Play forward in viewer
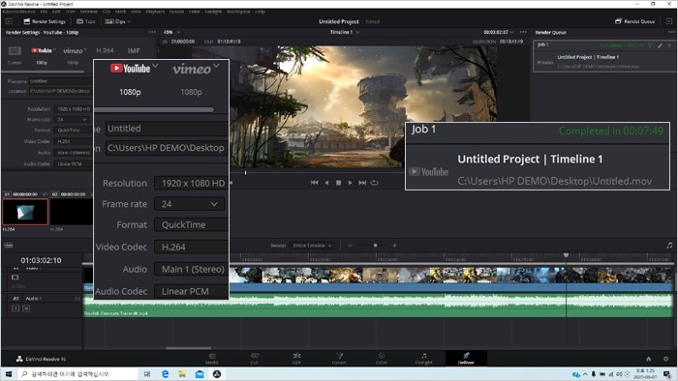Screen dimensions: 678x381 coord(351,183)
